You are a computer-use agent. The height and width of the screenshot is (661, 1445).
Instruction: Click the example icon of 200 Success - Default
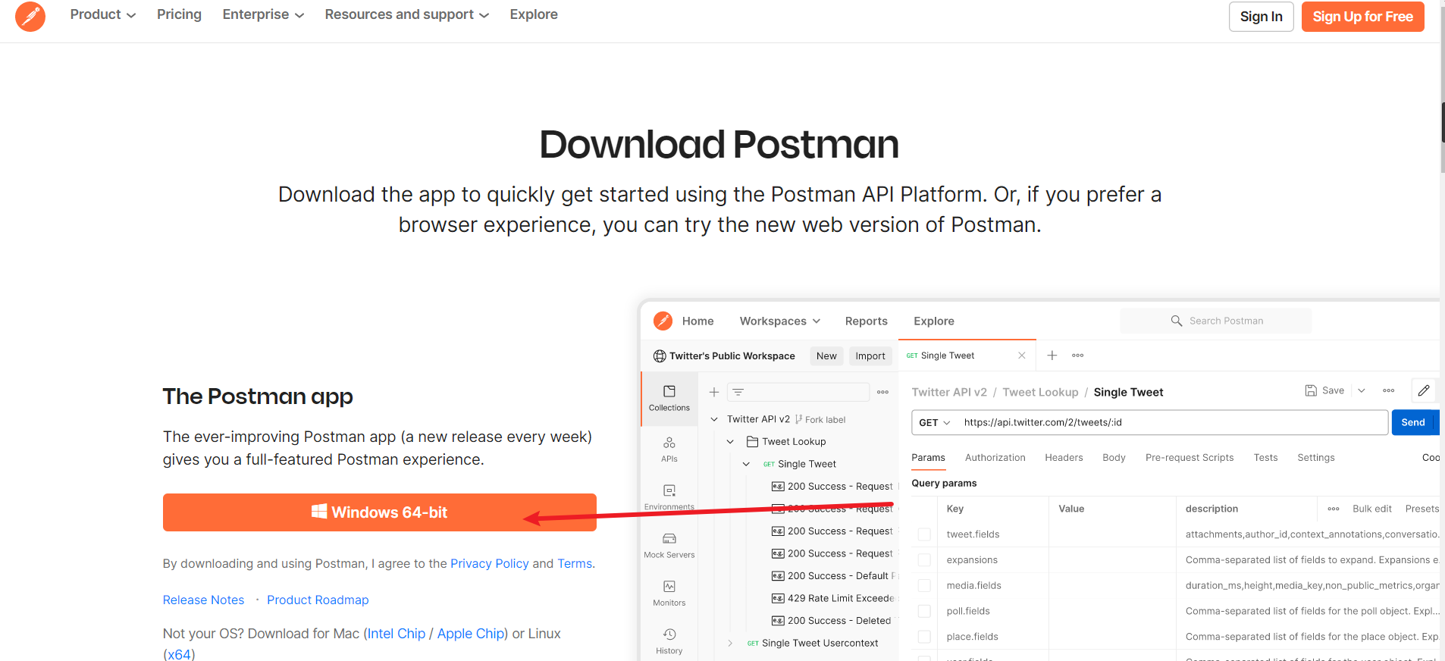(x=778, y=576)
